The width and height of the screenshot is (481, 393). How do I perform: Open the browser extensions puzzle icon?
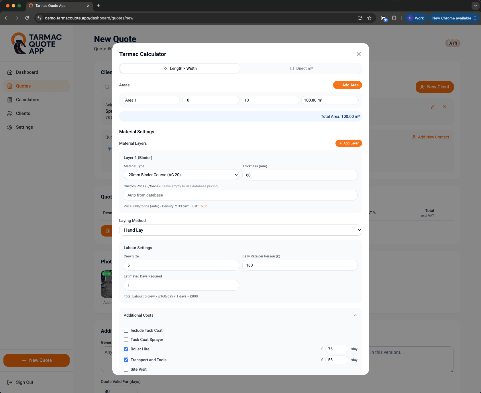[394, 18]
